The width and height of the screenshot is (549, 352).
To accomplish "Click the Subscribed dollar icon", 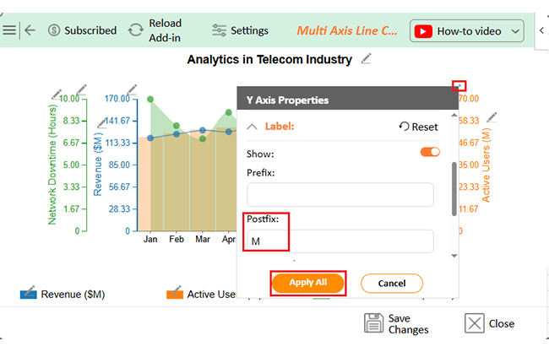I will coord(54,30).
